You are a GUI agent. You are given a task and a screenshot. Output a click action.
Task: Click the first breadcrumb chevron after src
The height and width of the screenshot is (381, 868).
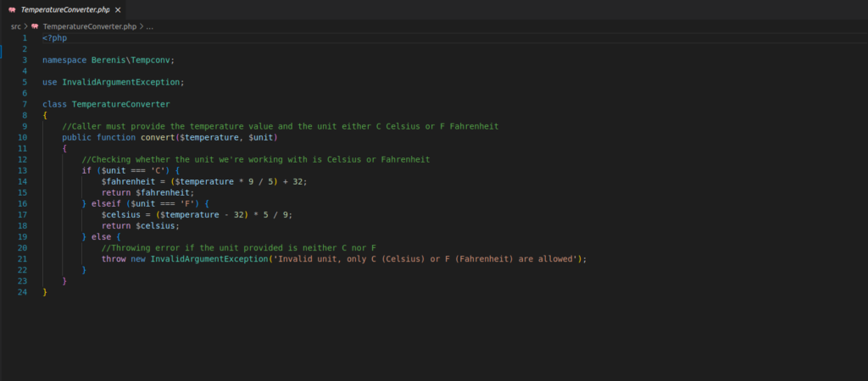click(x=25, y=26)
